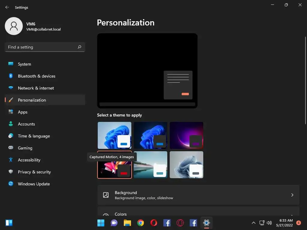Click the Windows Update sync icon

pyautogui.click(x=11, y=184)
